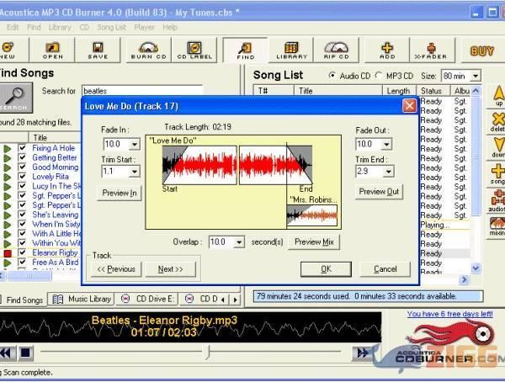The width and height of the screenshot is (505, 382).
Task: Switch to the Music Library tab
Action: 82,300
